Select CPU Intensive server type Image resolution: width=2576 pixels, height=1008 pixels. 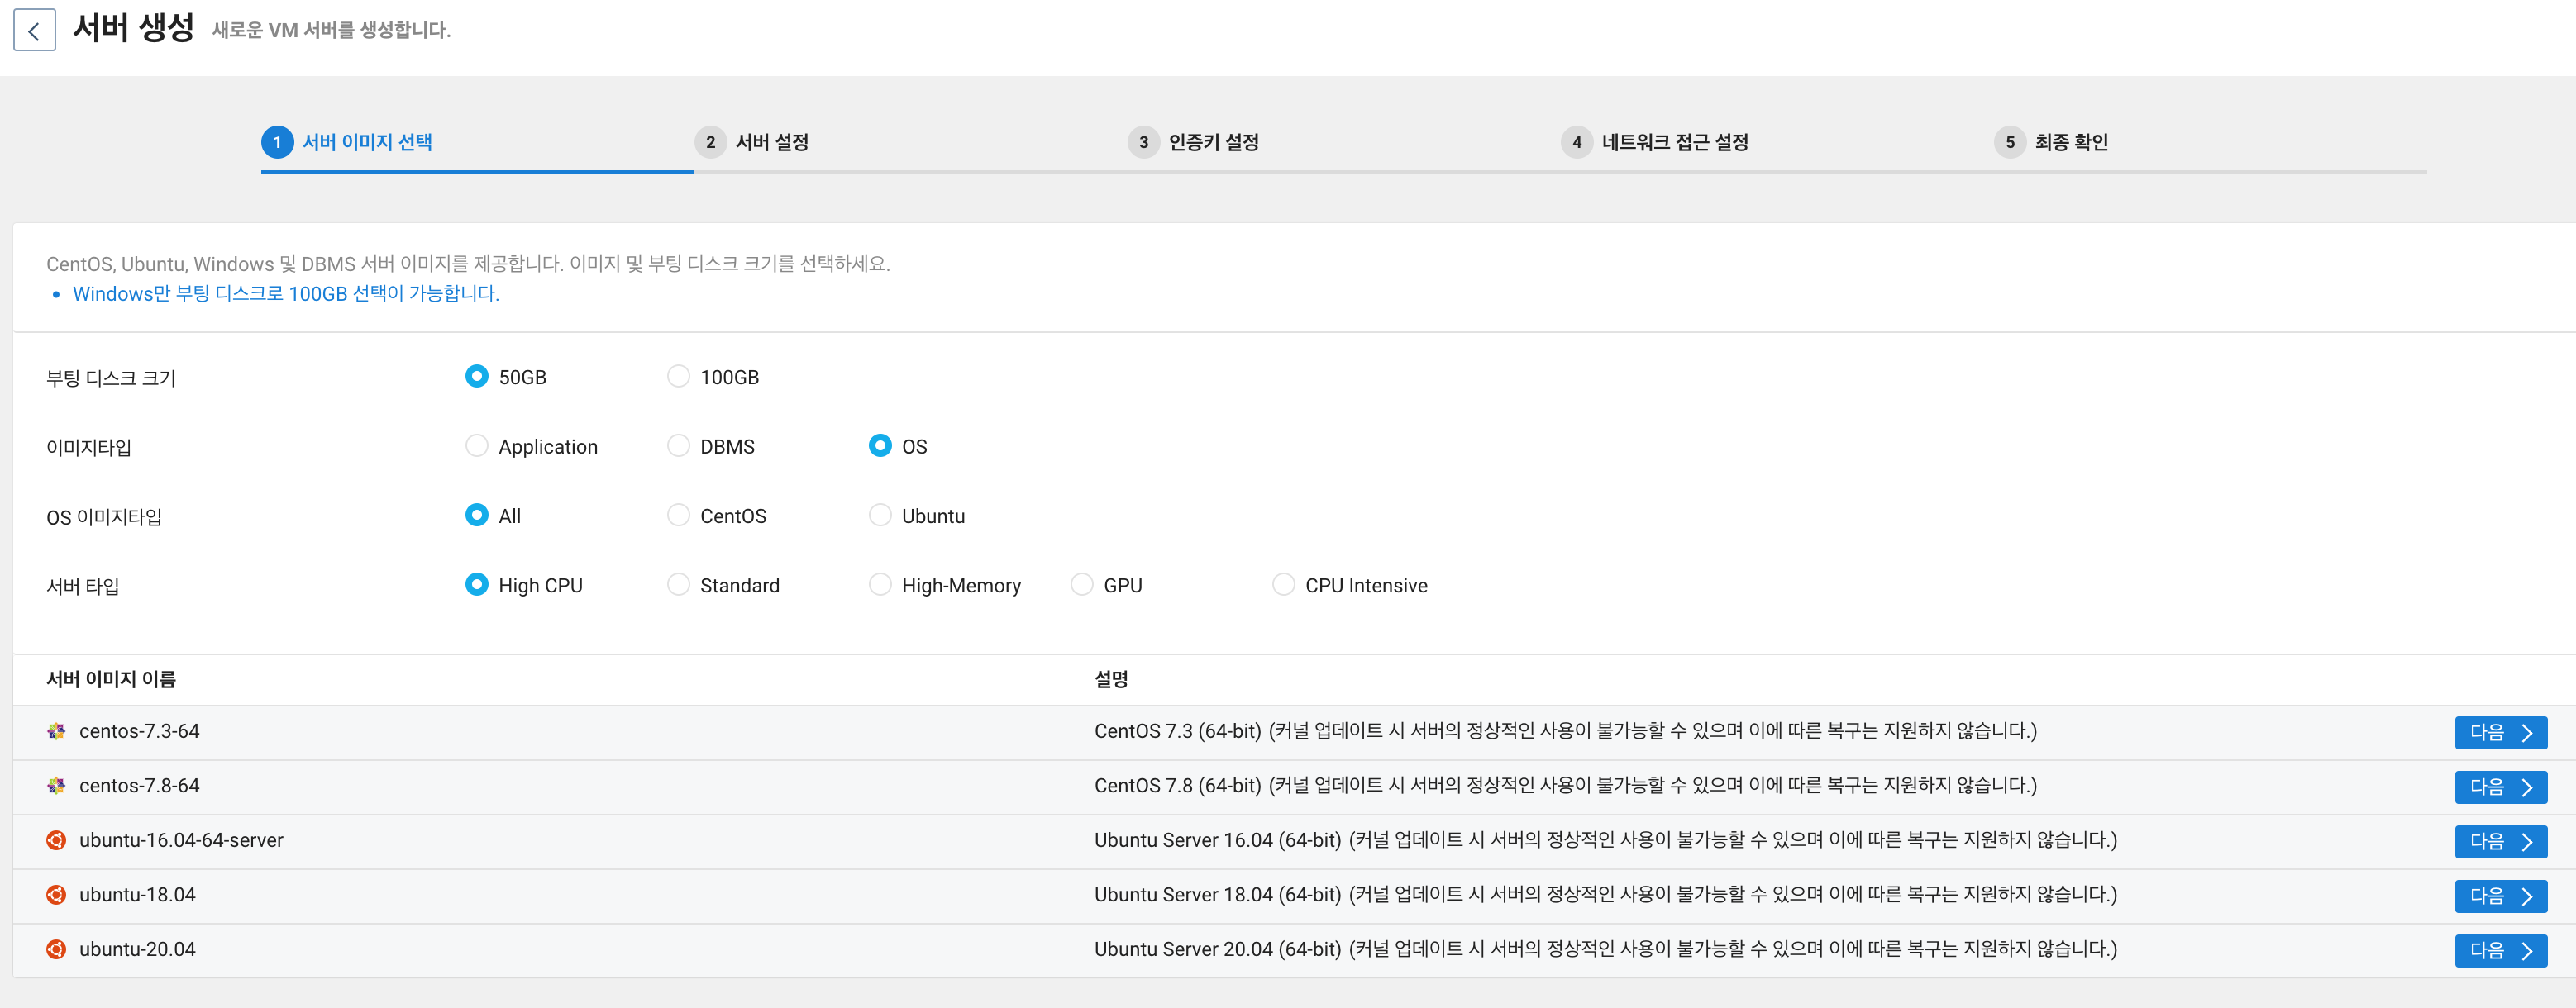1283,584
